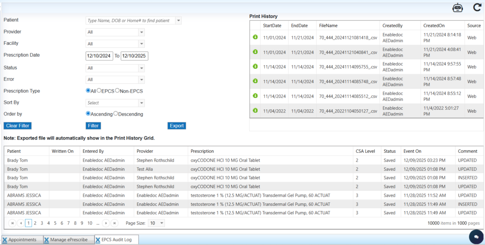Click the refresh icon at top right

[477, 8]
